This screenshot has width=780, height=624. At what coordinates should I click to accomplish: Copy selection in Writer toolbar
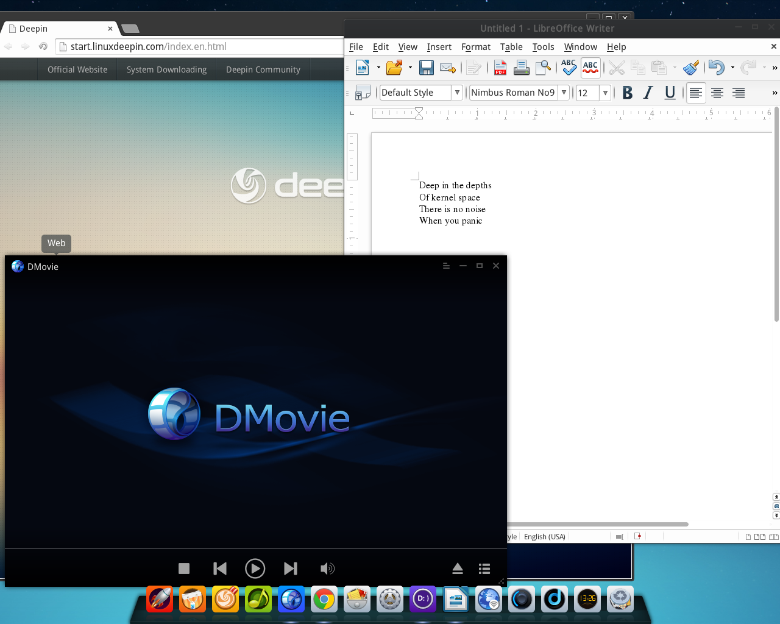coord(638,68)
